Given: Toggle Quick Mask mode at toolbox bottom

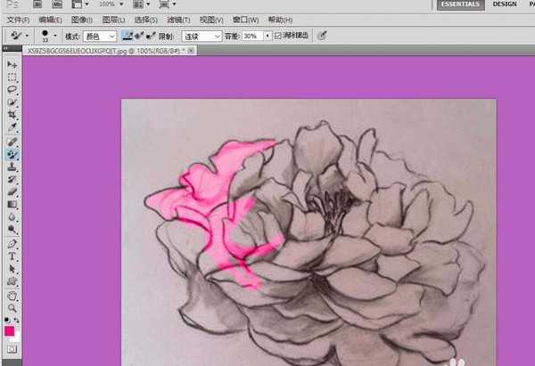Looking at the screenshot, I should (x=12, y=349).
